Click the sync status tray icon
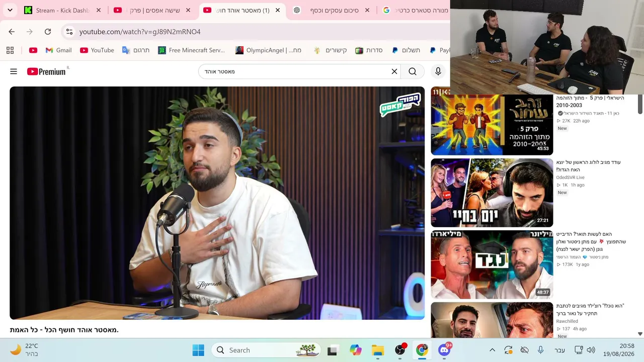The height and width of the screenshot is (362, 644). [508, 350]
